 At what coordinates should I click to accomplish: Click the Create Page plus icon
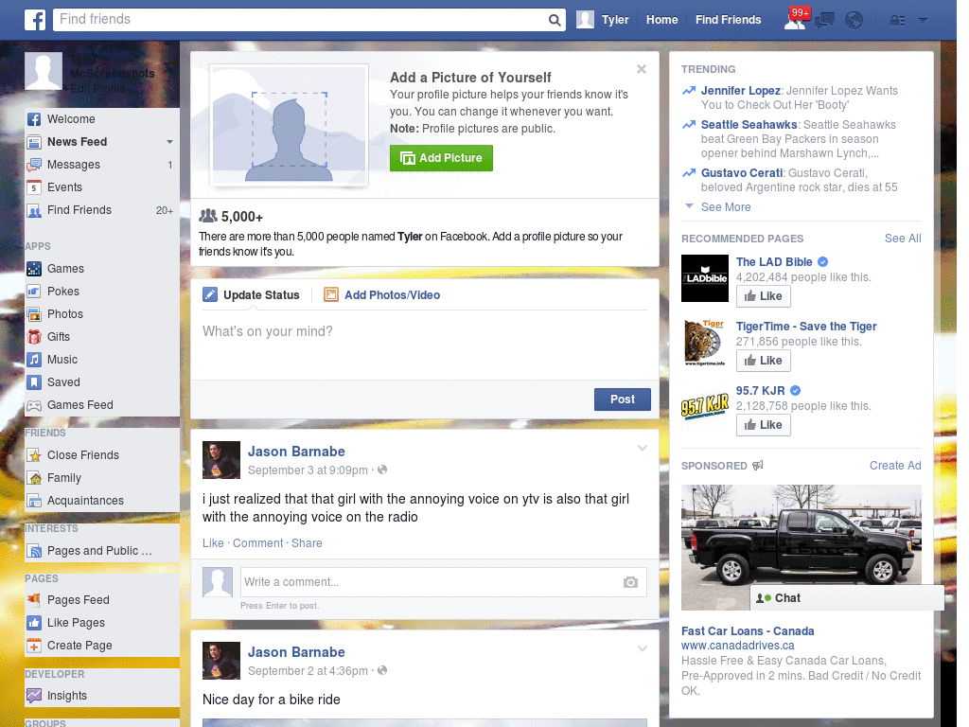tap(34, 646)
